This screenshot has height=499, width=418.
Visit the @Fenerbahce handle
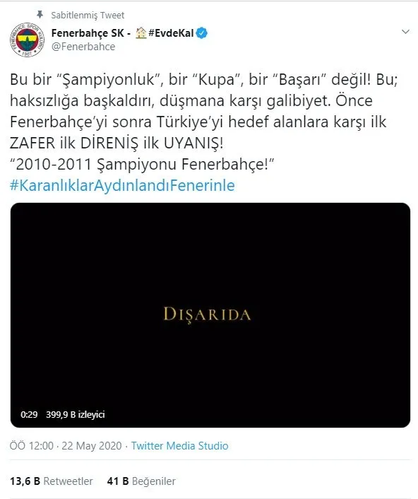click(x=83, y=47)
